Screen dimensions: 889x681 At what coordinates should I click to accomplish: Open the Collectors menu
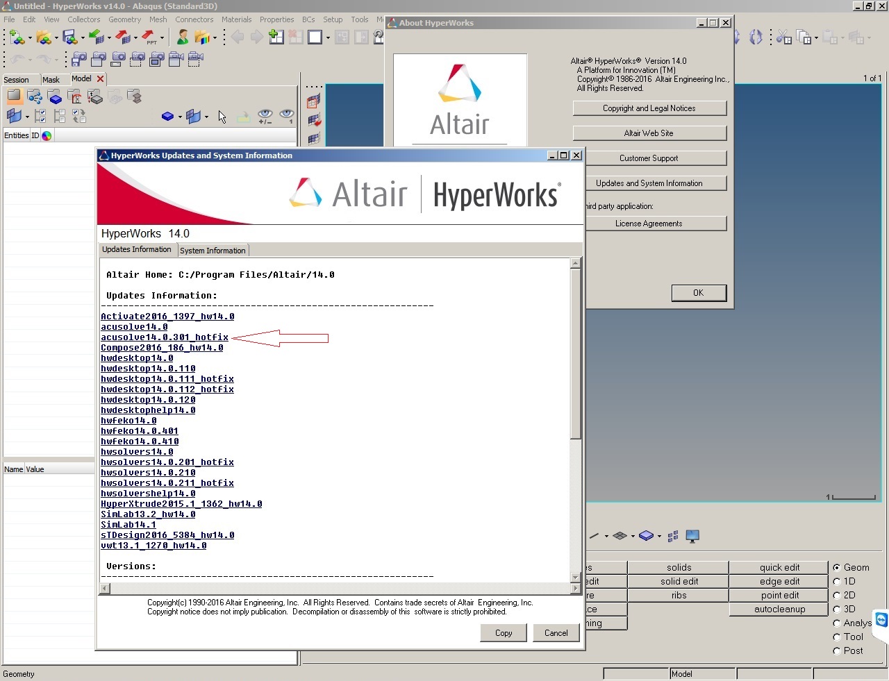(x=84, y=19)
